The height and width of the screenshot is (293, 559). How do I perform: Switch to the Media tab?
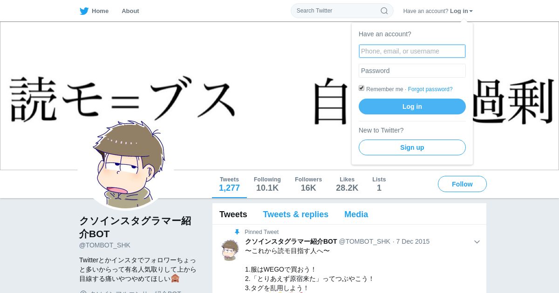(356, 214)
